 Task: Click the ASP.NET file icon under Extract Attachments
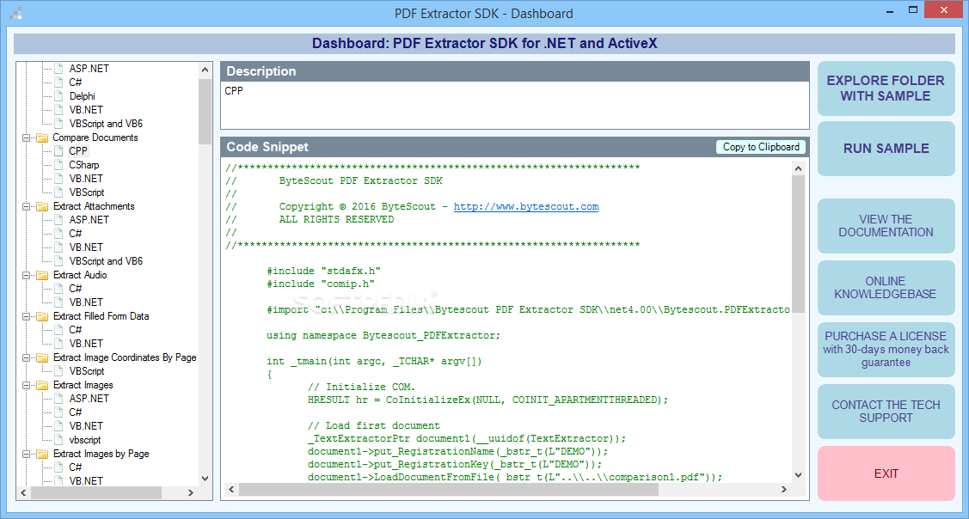[x=58, y=219]
